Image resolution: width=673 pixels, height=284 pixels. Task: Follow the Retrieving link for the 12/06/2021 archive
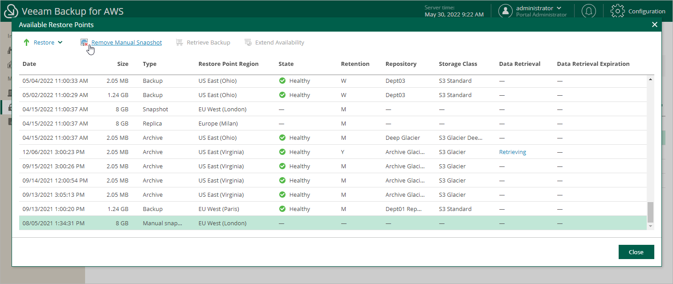point(512,152)
